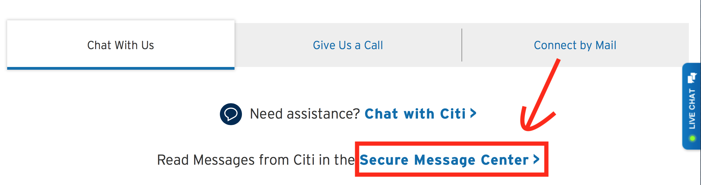
Task: Select the Connect by Mail tab
Action: 575,45
